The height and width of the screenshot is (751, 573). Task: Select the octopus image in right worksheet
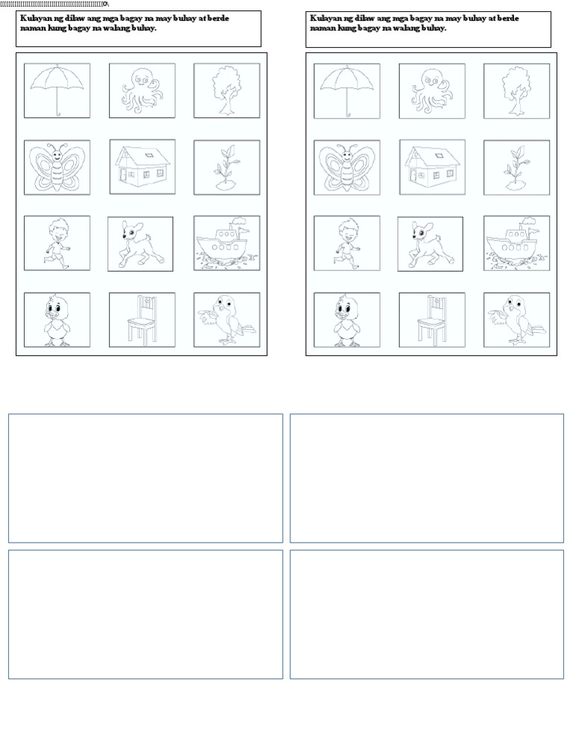(432, 91)
